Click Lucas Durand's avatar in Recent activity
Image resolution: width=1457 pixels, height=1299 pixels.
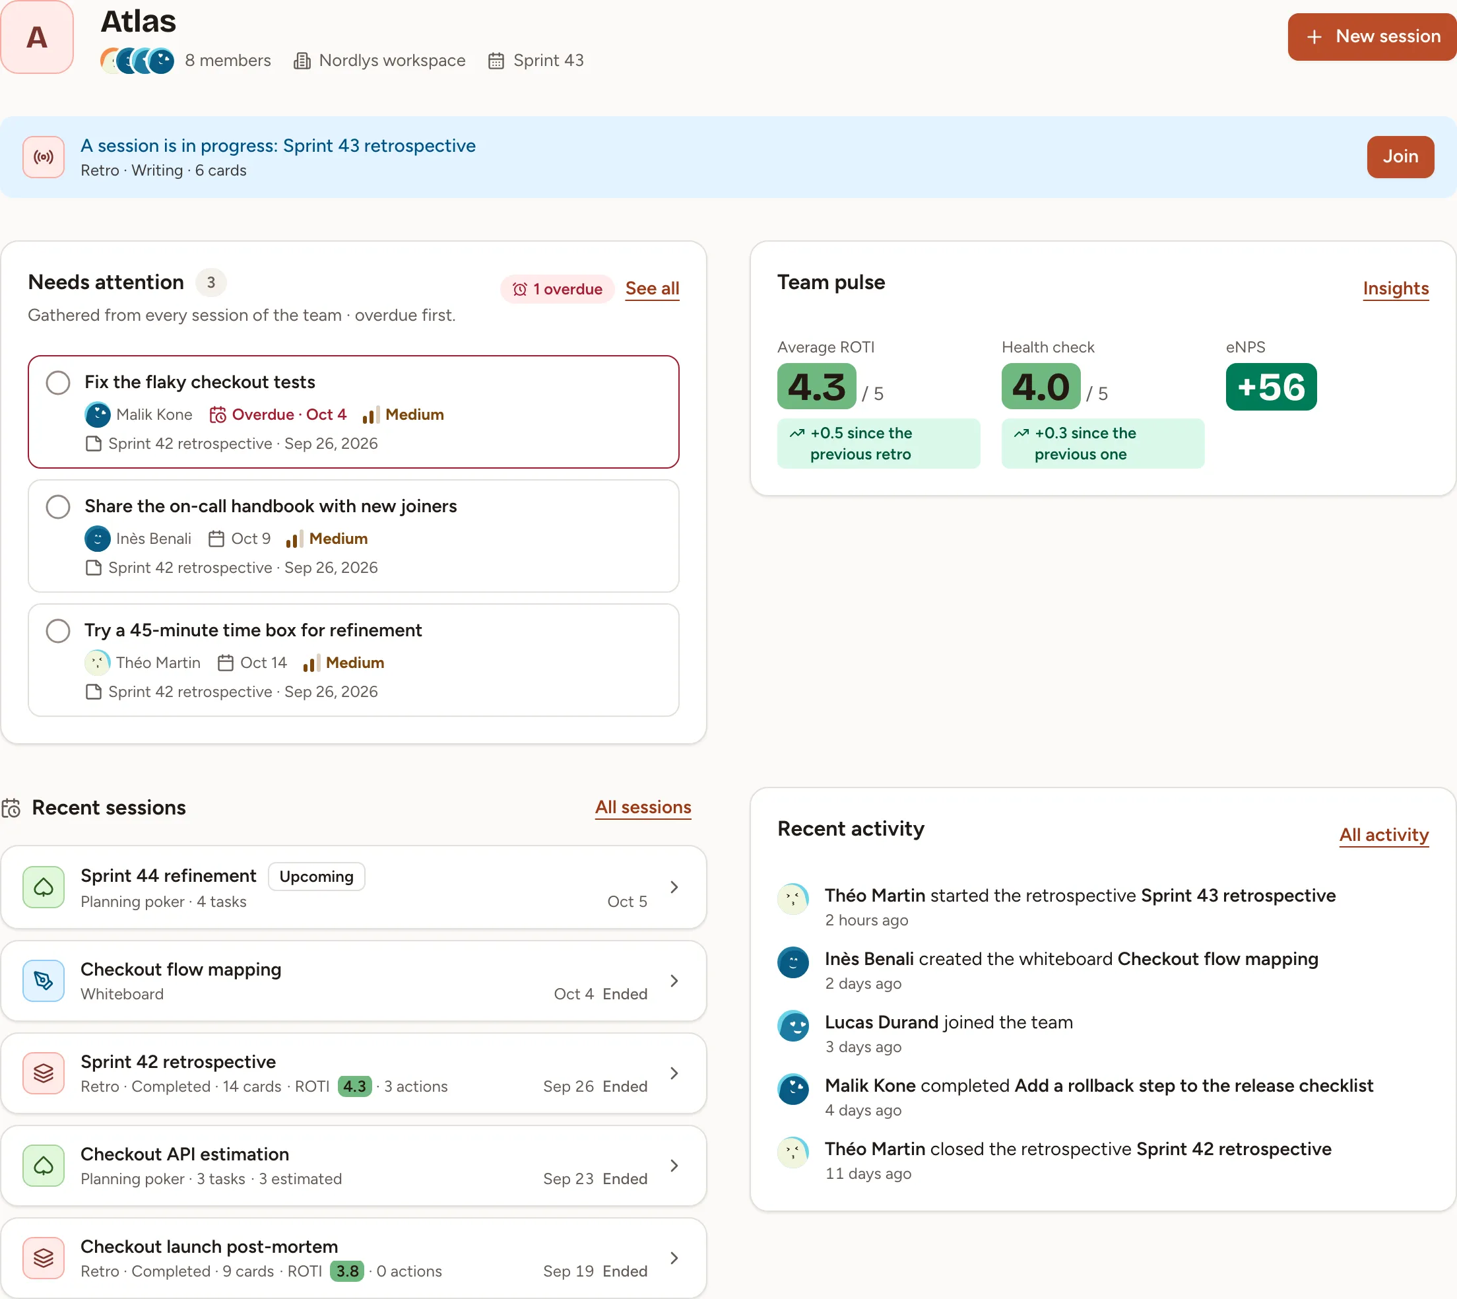793,1026
